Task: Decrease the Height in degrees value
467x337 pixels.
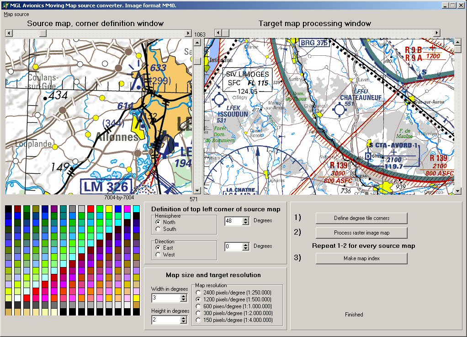Action: pyautogui.click(x=184, y=322)
